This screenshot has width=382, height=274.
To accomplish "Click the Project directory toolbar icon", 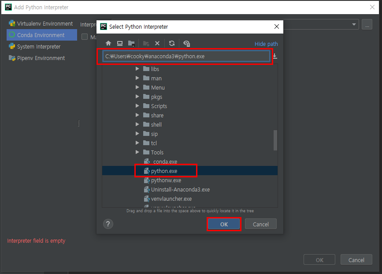I will (x=131, y=43).
